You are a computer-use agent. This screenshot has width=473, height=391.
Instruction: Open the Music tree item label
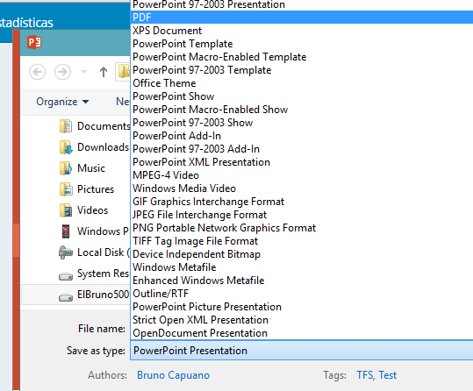tap(91, 168)
